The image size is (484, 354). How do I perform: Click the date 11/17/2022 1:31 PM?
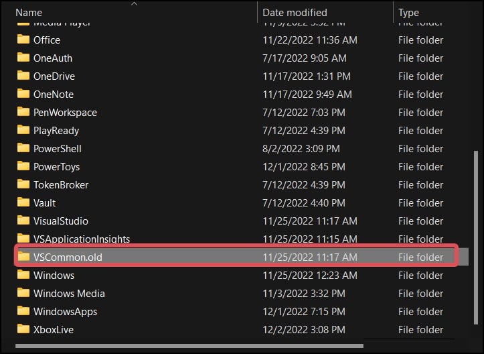click(307, 76)
